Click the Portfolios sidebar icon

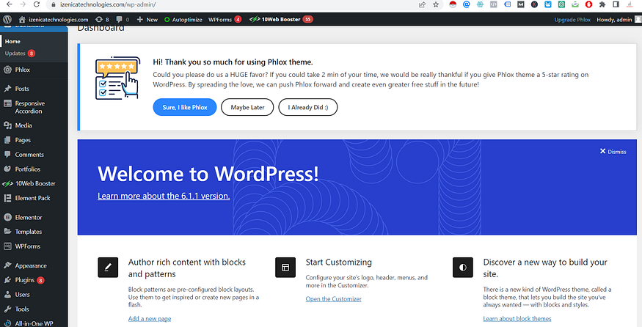click(7, 169)
